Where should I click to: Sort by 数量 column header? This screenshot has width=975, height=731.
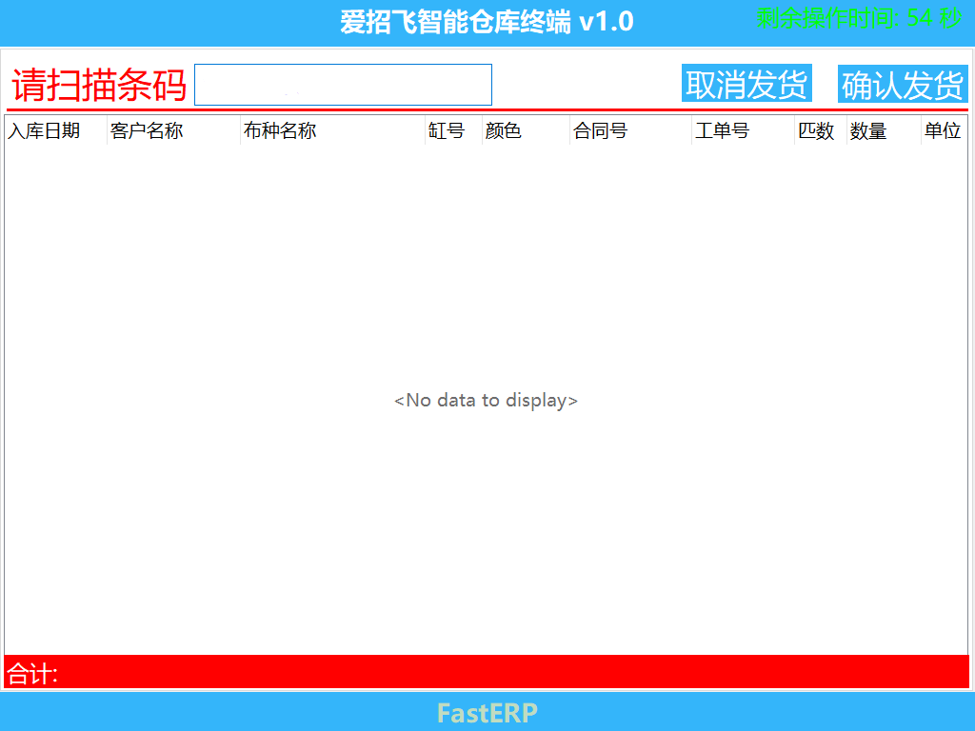coord(884,130)
